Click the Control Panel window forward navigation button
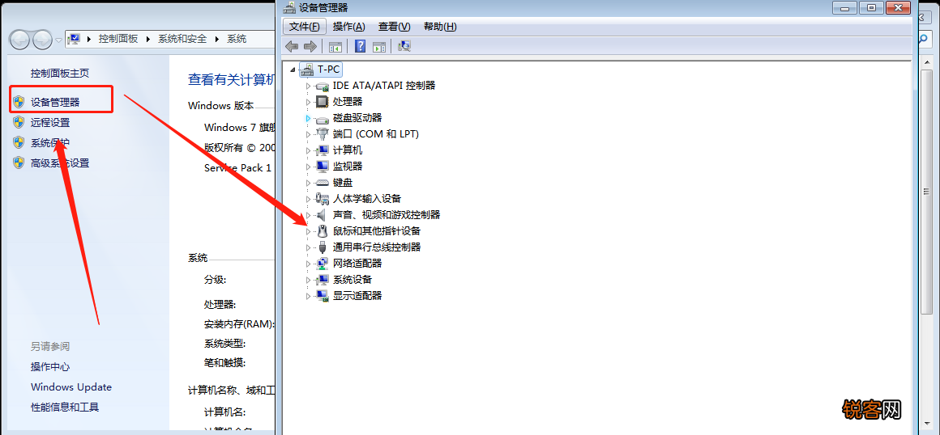Image resolution: width=940 pixels, height=435 pixels. [x=42, y=40]
